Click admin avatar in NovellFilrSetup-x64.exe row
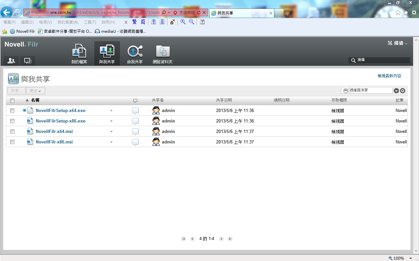 click(x=156, y=110)
